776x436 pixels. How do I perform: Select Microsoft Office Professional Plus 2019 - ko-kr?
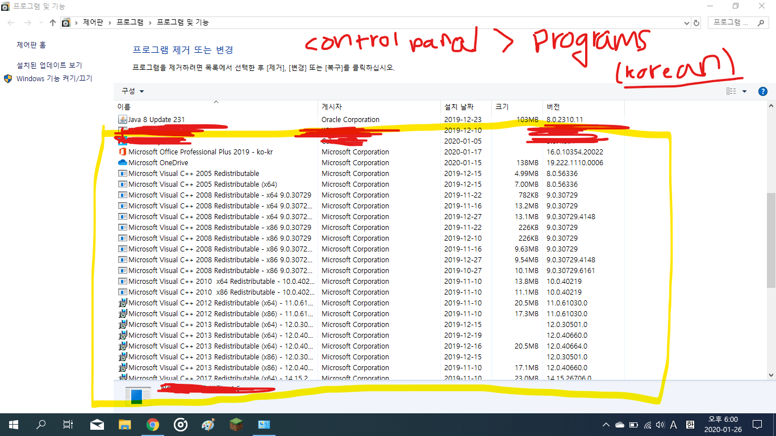point(369,152)
